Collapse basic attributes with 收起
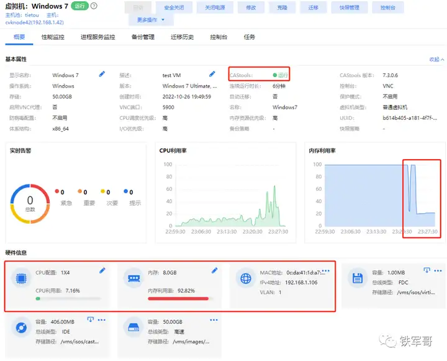The width and height of the screenshot is (447, 361). (436, 60)
